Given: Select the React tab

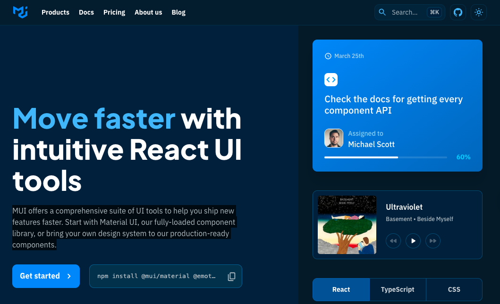Looking at the screenshot, I should tap(341, 289).
